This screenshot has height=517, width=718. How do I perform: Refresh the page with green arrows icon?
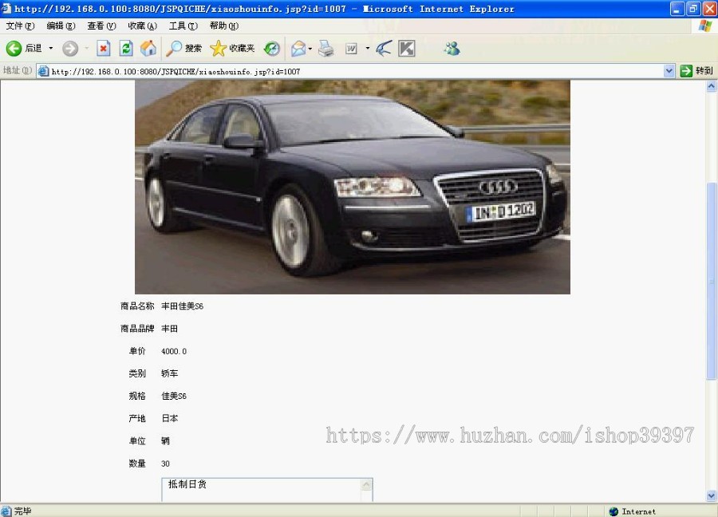click(x=126, y=48)
